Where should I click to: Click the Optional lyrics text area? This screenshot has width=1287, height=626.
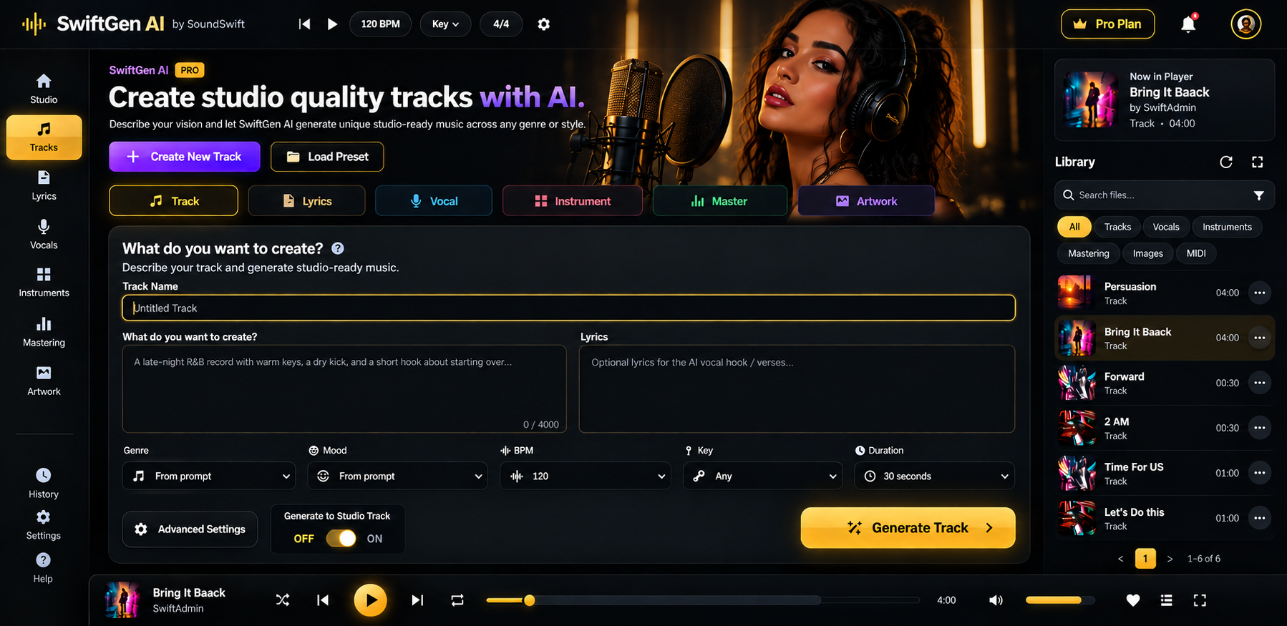797,389
